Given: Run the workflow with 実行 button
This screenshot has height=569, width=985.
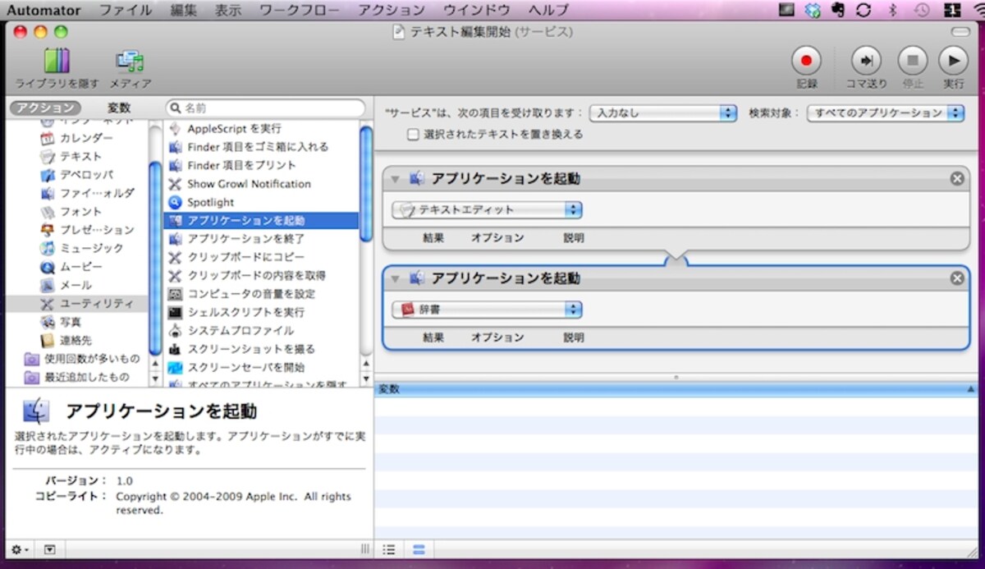Looking at the screenshot, I should tap(953, 61).
